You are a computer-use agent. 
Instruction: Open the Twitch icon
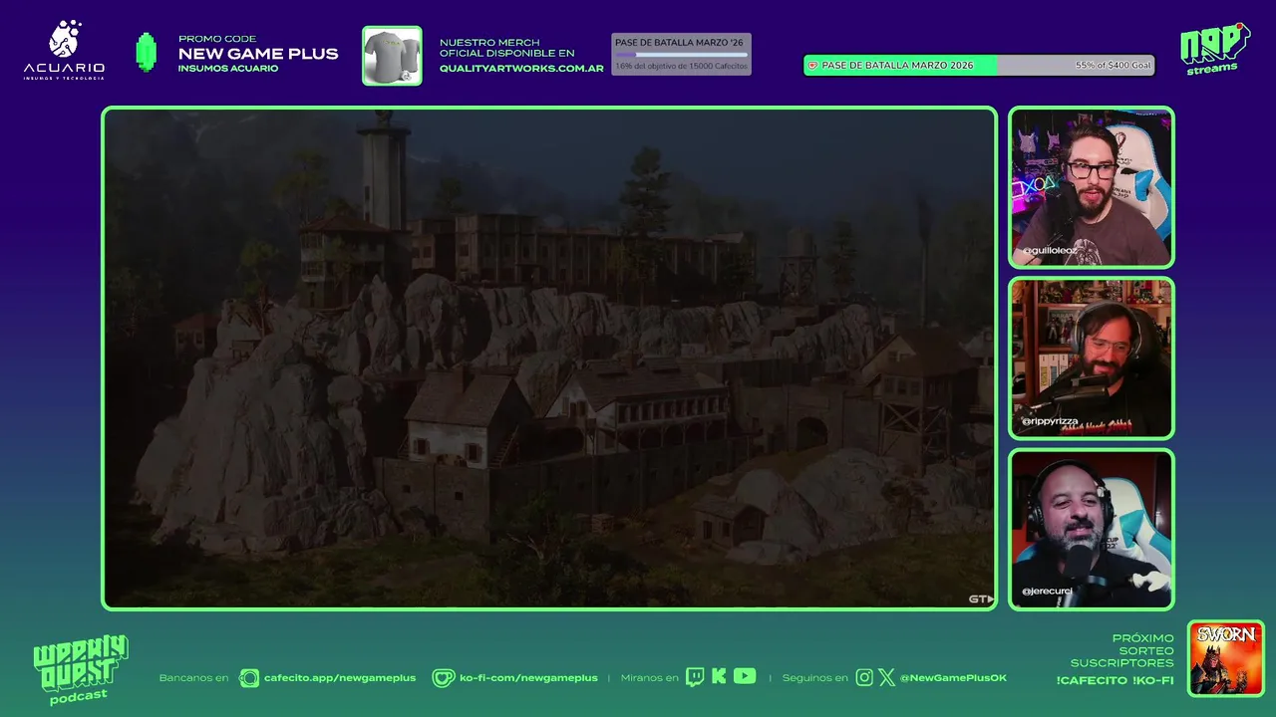click(695, 677)
